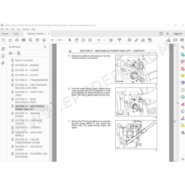Click the scrolling mode keyboard icon
The image size is (185, 185).
pos(119,40)
